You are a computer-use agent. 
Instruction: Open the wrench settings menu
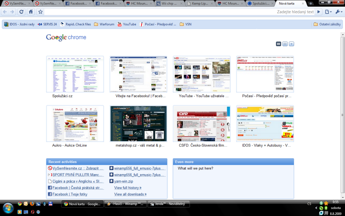tap(339, 12)
